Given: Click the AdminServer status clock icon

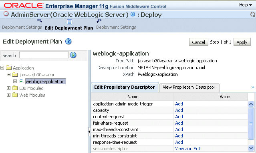Looking at the screenshot, I should [6, 14].
